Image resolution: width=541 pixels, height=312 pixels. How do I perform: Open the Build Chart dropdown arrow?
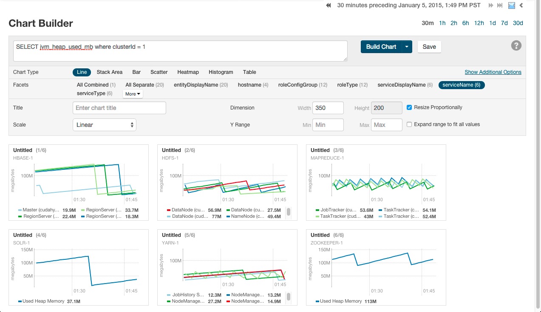(407, 47)
